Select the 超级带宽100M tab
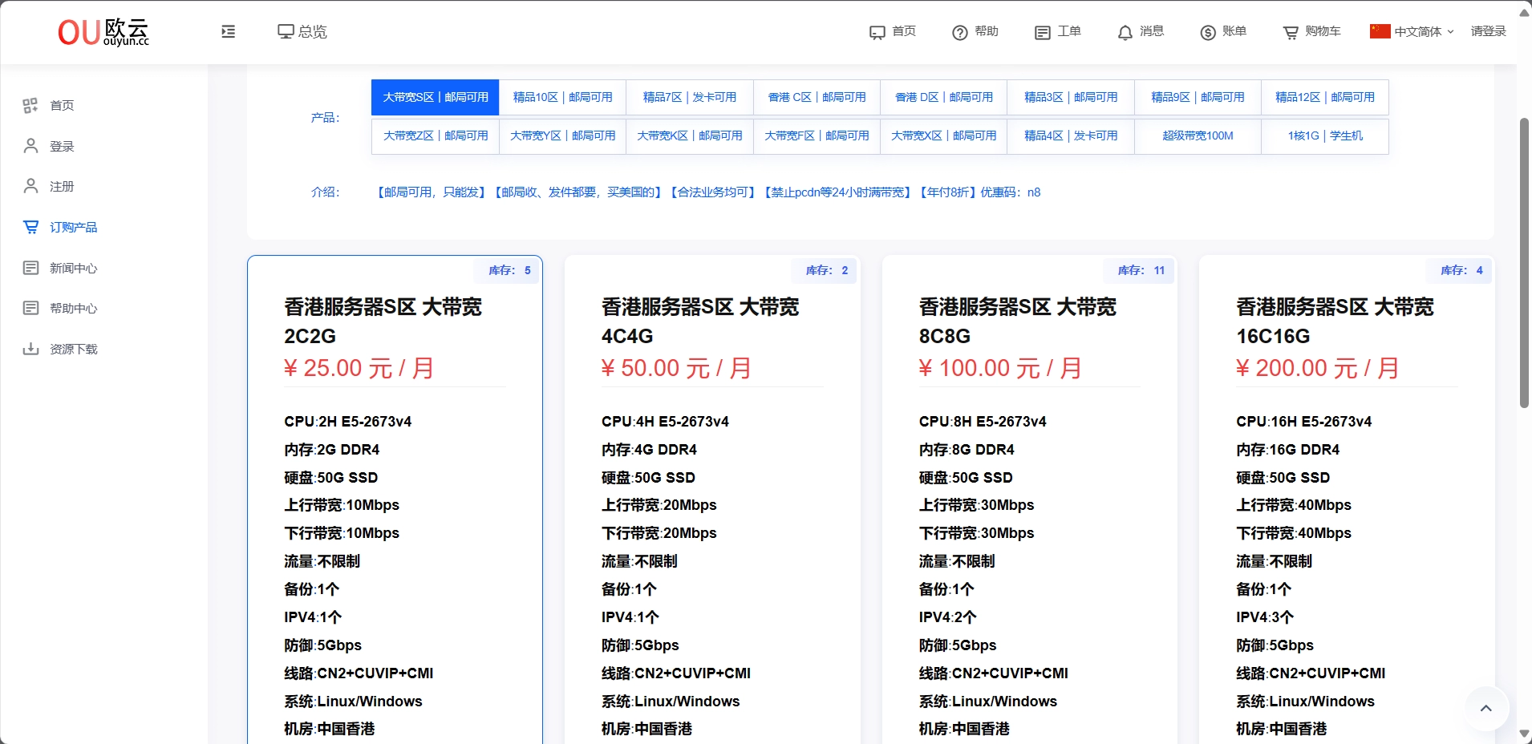The height and width of the screenshot is (744, 1532). [x=1198, y=135]
